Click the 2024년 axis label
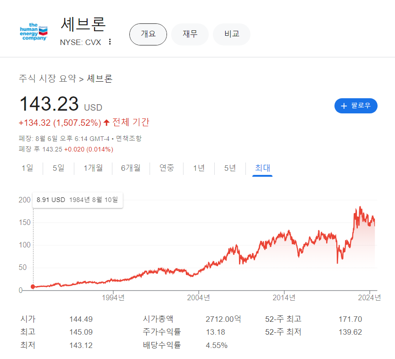 tap(369, 298)
